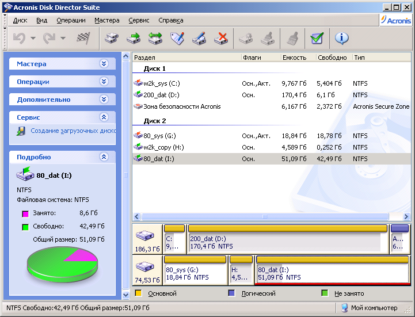Select Зона безопасности Acronis row
415x317 pixels.
coord(271,106)
